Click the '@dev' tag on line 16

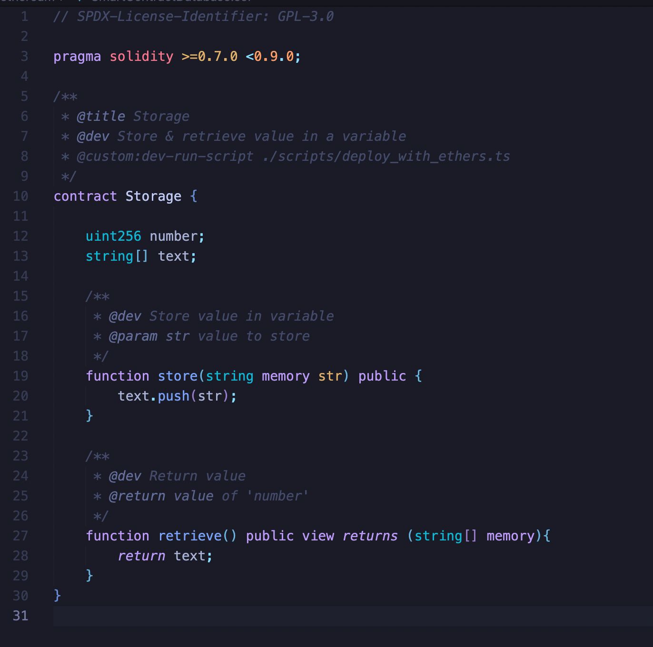[x=125, y=316]
